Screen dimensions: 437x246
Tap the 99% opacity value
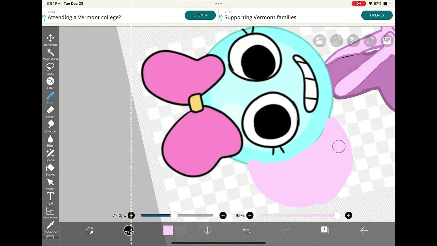(x=240, y=216)
